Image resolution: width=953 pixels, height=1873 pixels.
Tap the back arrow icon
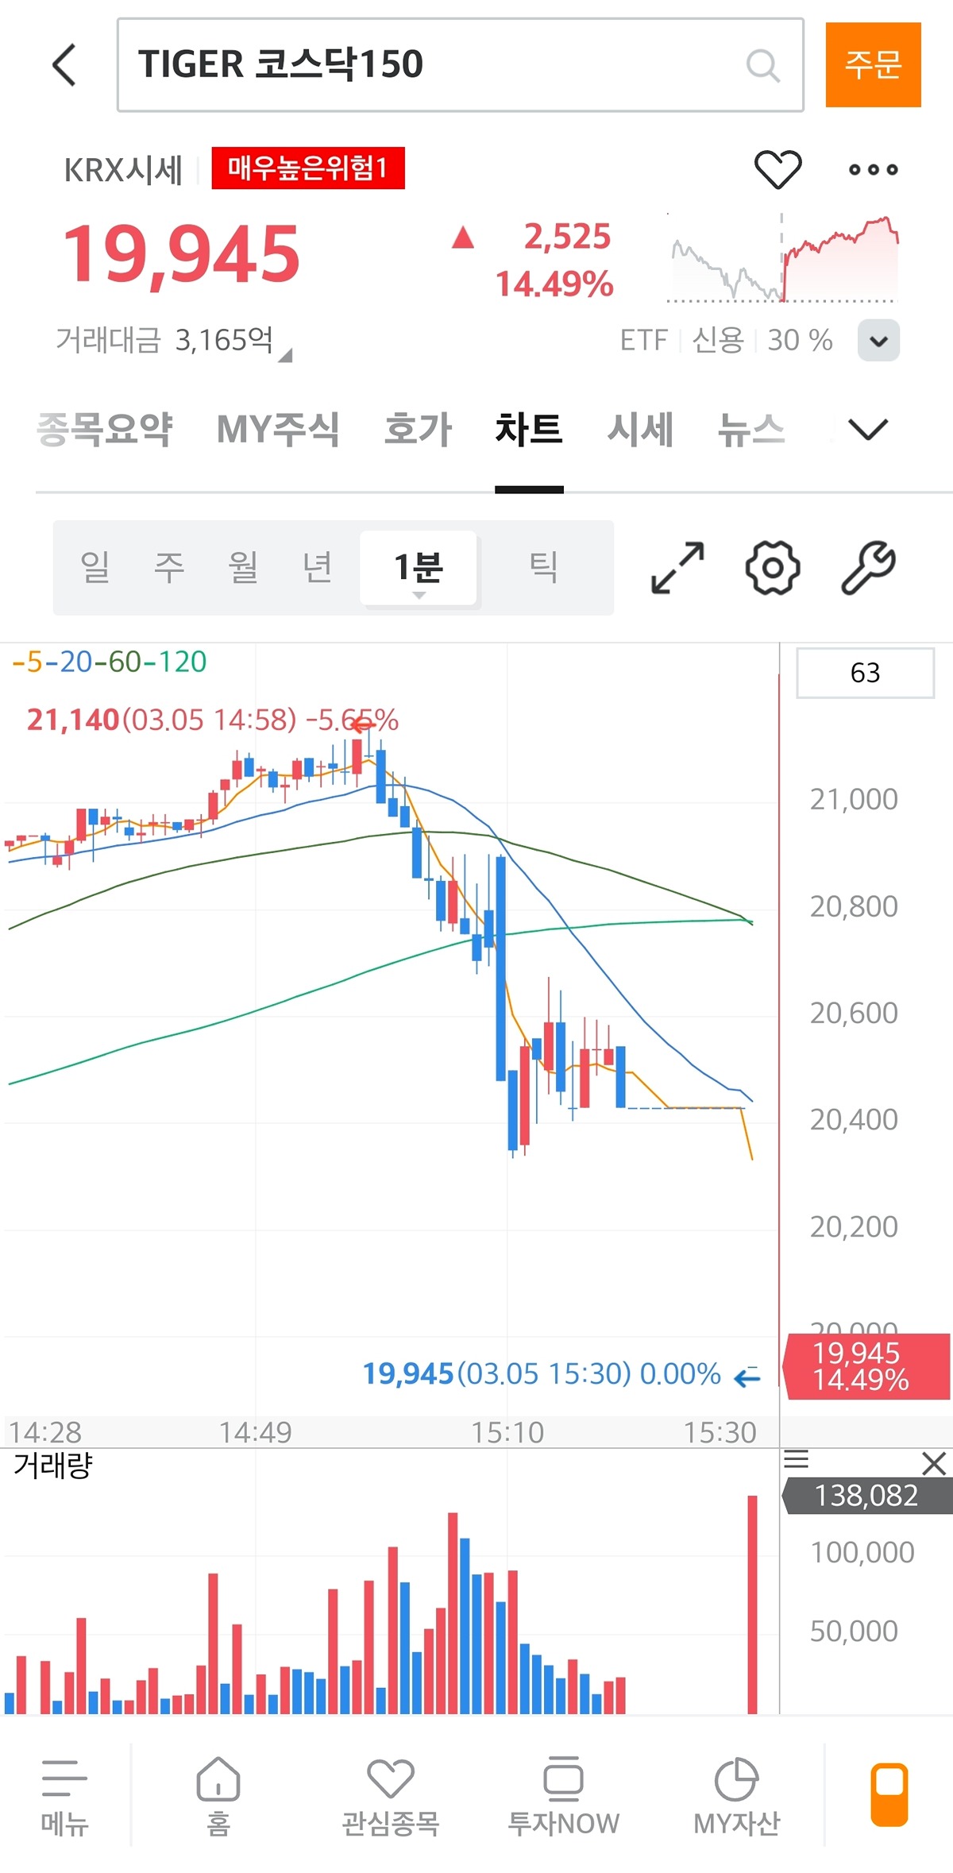pos(65,64)
